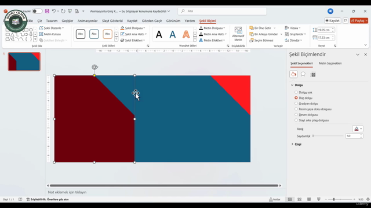Open the comments icon near Paylaş
This screenshot has height=208, width=371.
tap(345, 21)
